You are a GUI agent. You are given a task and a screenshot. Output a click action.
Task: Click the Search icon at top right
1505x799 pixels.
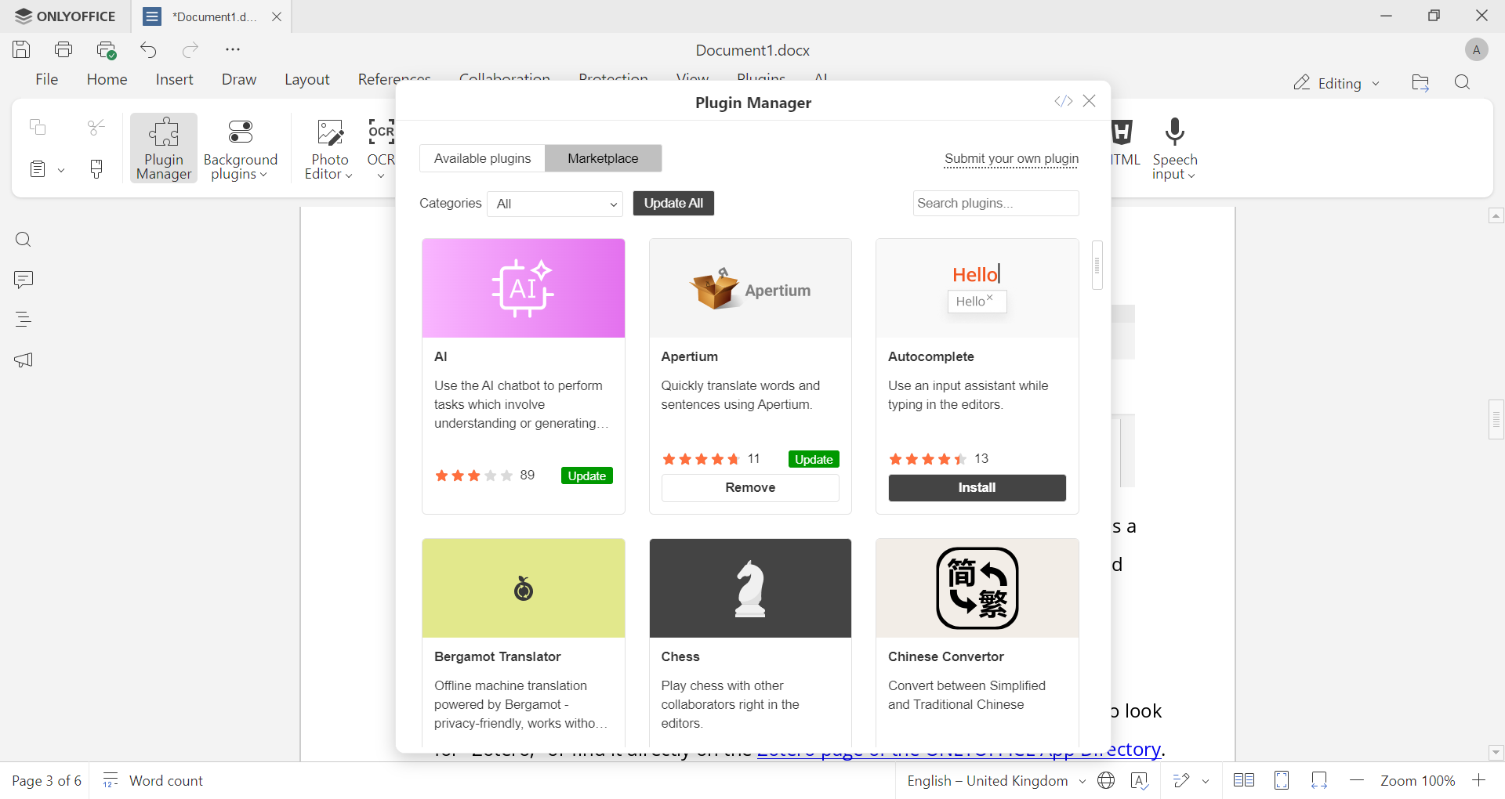(1462, 83)
